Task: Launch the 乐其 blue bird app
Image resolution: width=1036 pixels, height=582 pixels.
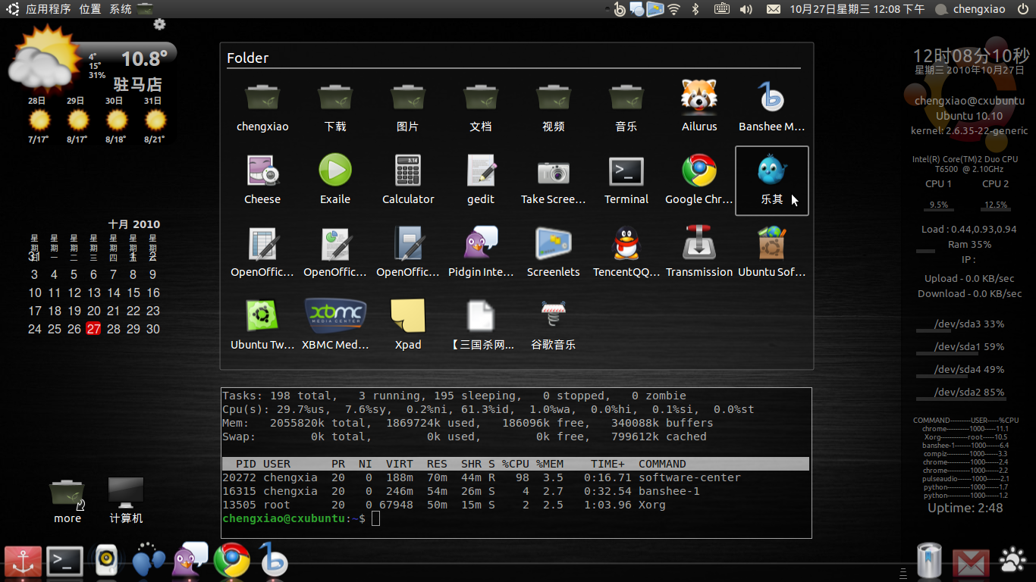Action: pos(772,180)
